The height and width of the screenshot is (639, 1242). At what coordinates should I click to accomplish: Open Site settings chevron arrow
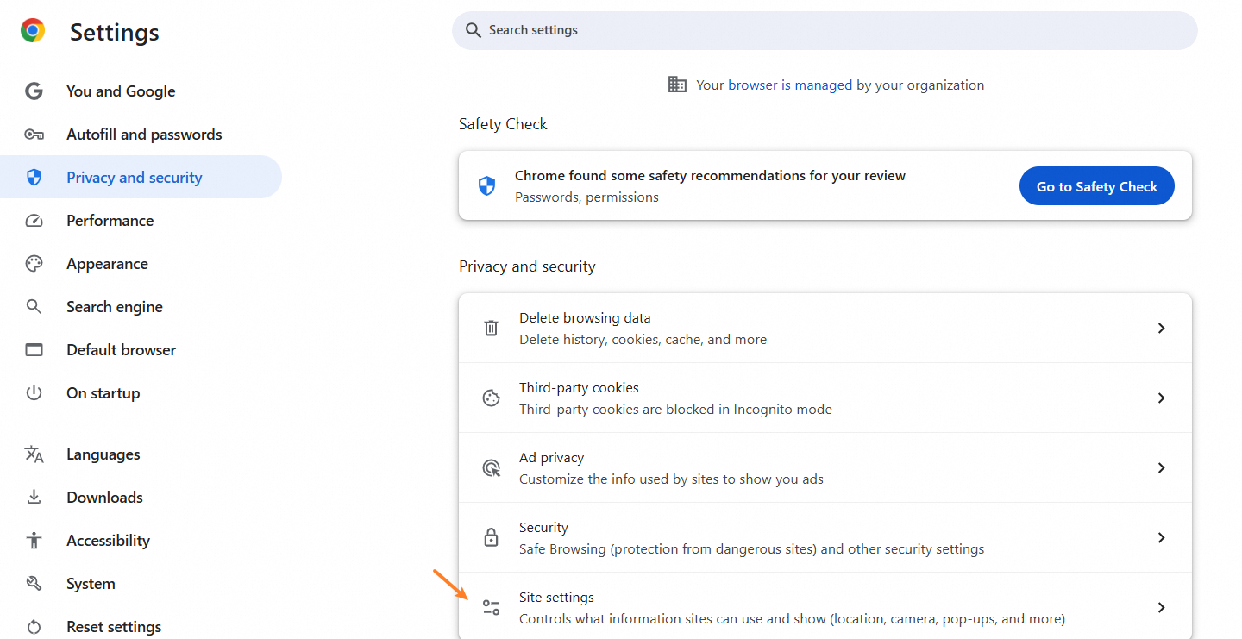pos(1161,608)
